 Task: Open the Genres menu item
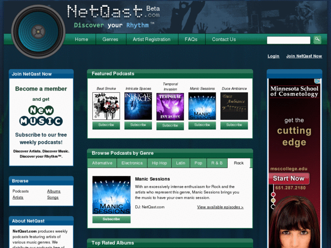pyautogui.click(x=110, y=40)
